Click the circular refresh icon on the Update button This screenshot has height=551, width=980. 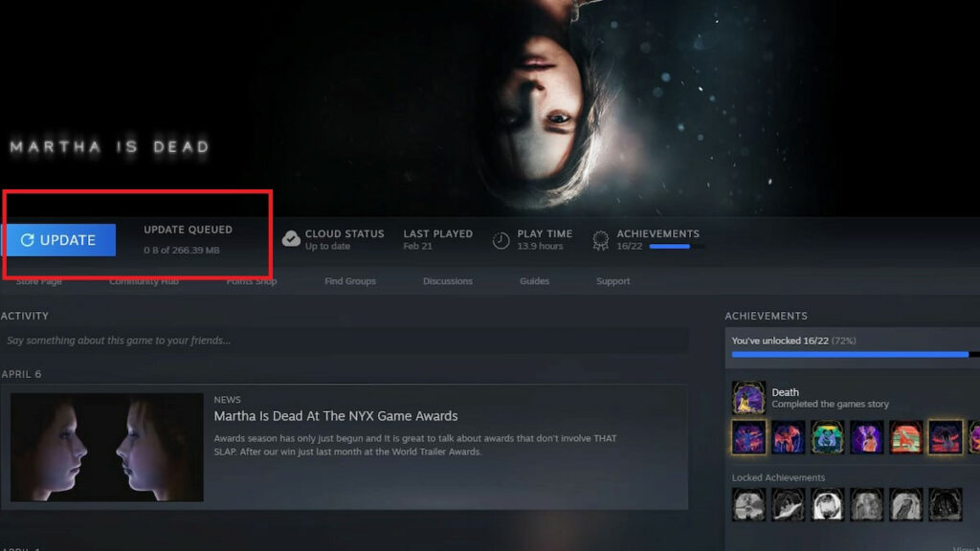click(x=27, y=240)
